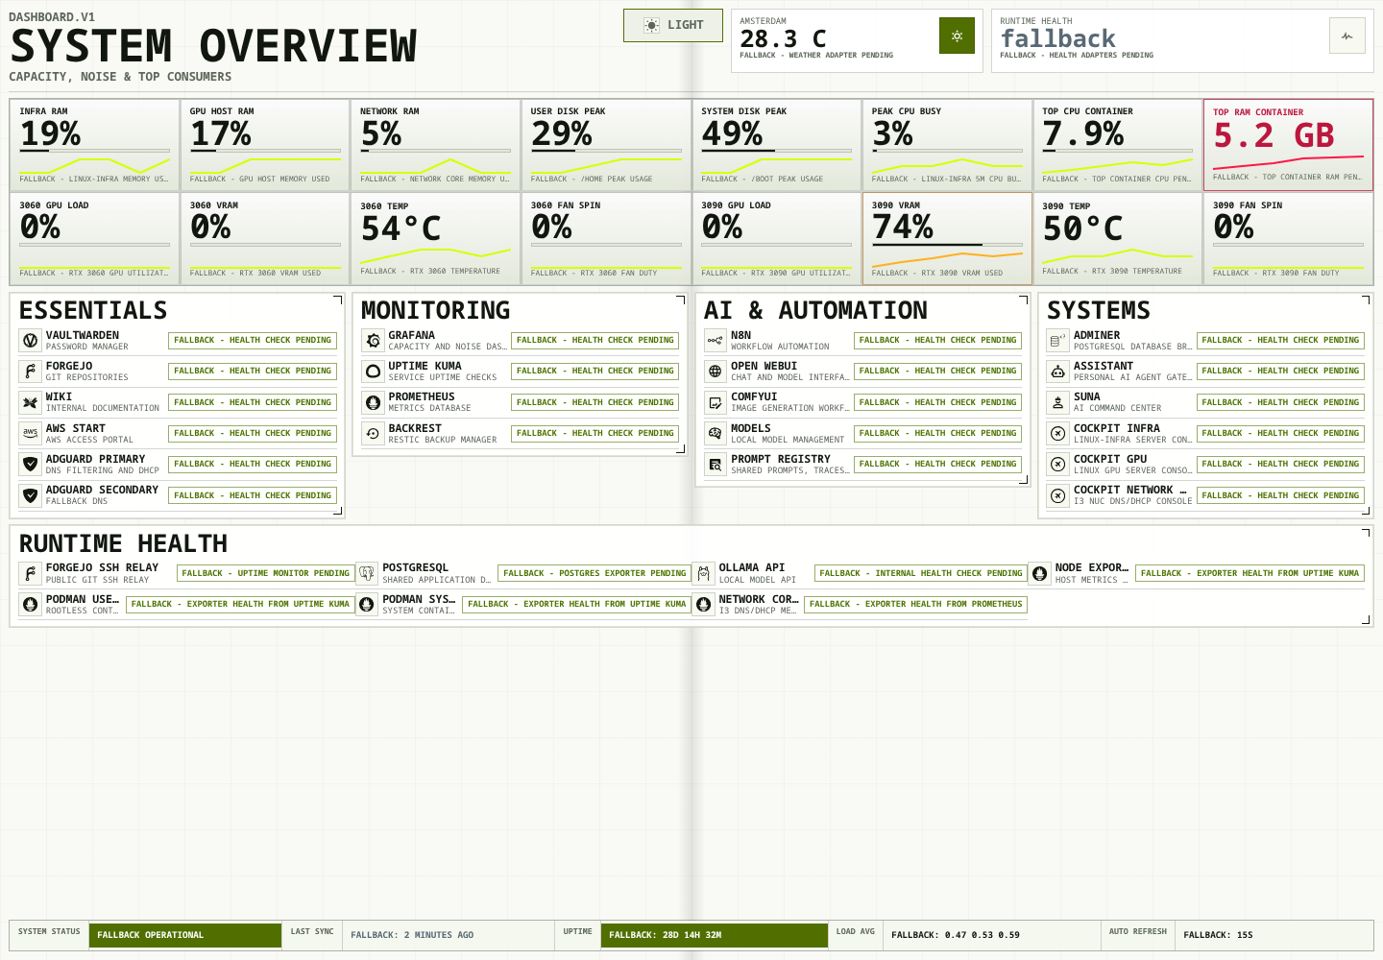1383x960 pixels.
Task: Click the Postgres exporter pending badge
Action: 594,573
